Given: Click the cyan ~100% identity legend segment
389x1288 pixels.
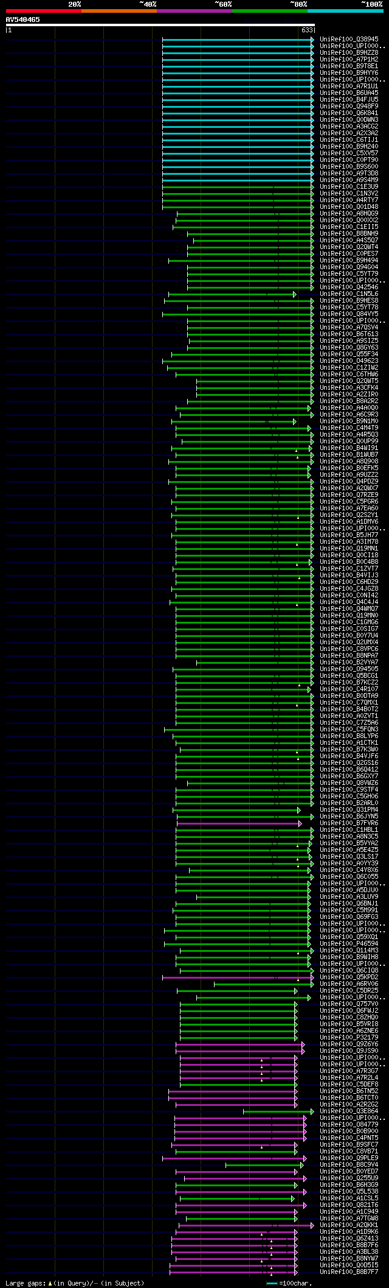Looking at the screenshot, I should coord(345,11).
